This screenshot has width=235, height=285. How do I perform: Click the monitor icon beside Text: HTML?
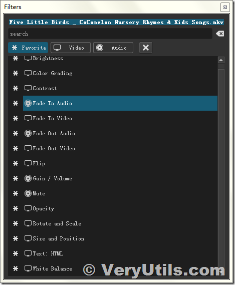[x=28, y=253]
